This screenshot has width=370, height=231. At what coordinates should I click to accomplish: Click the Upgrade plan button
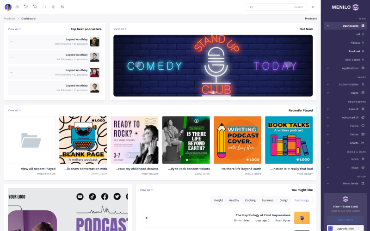click(346, 228)
